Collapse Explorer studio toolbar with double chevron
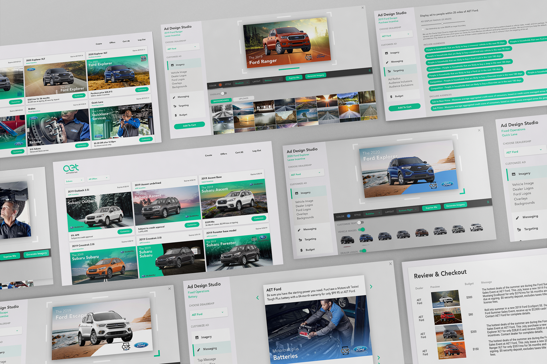 [x=488, y=202]
